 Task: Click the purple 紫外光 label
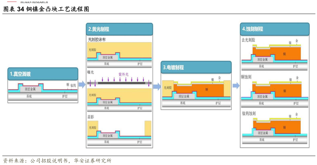(123, 74)
